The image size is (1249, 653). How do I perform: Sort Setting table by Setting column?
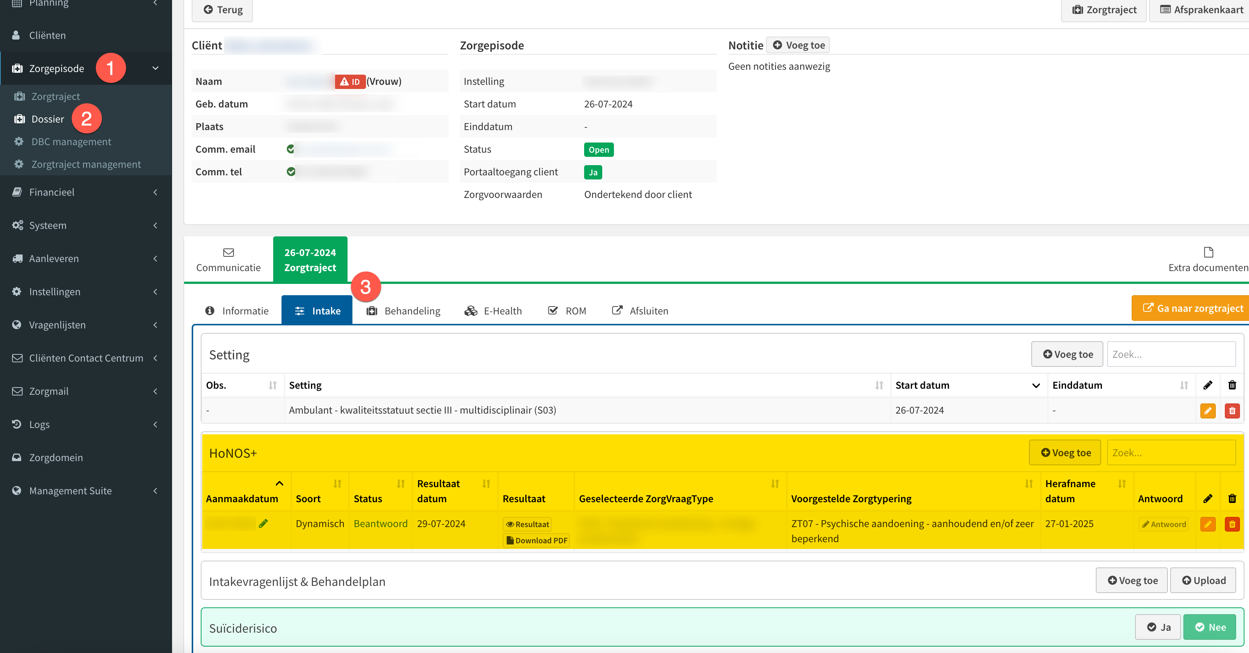coord(879,385)
